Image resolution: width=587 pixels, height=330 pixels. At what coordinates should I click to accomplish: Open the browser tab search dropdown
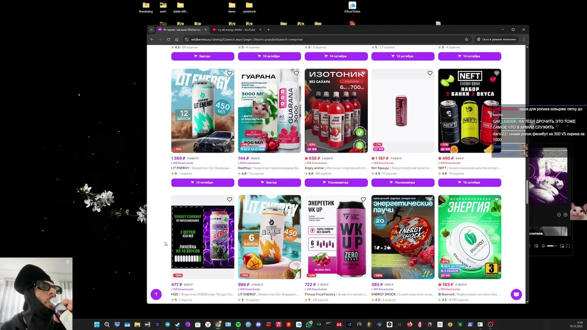[151, 29]
